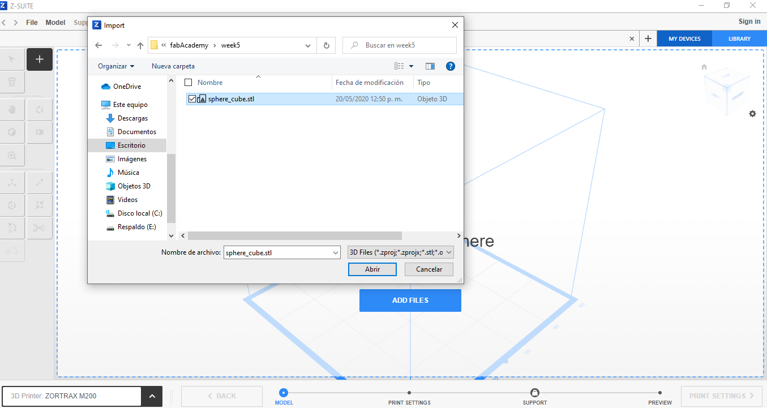Click the BACK button in the bottom bar
Screen dimensions: 767x408
[x=222, y=396]
